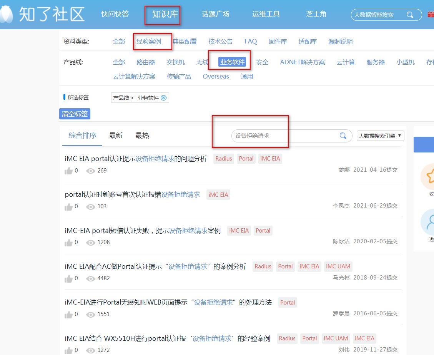This screenshot has height=355, width=434.
Task: Filter by 云计算 product line
Action: point(346,62)
